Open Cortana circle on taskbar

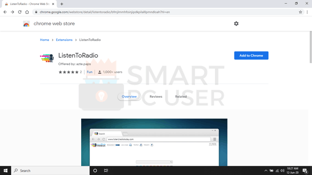pos(95,170)
